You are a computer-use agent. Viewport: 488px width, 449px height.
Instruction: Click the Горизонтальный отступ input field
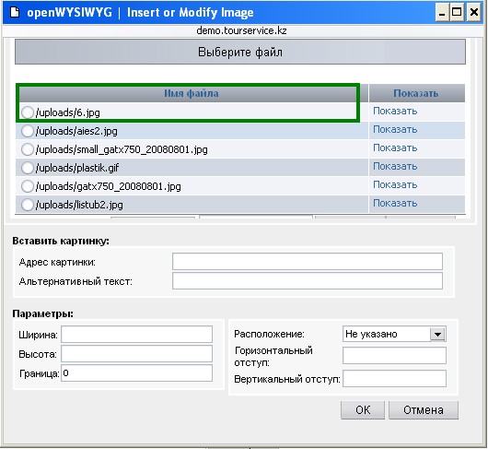point(394,356)
